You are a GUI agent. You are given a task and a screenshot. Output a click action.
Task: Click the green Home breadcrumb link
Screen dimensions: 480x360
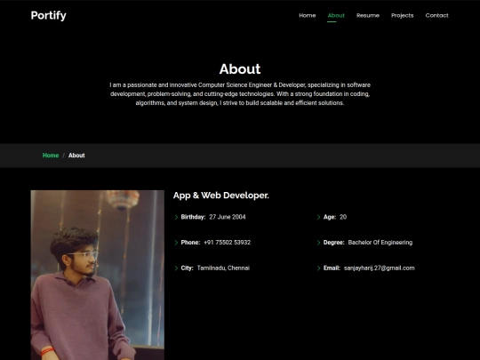point(51,156)
